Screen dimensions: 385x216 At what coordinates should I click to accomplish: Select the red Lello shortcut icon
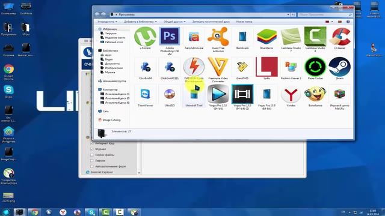point(266,67)
